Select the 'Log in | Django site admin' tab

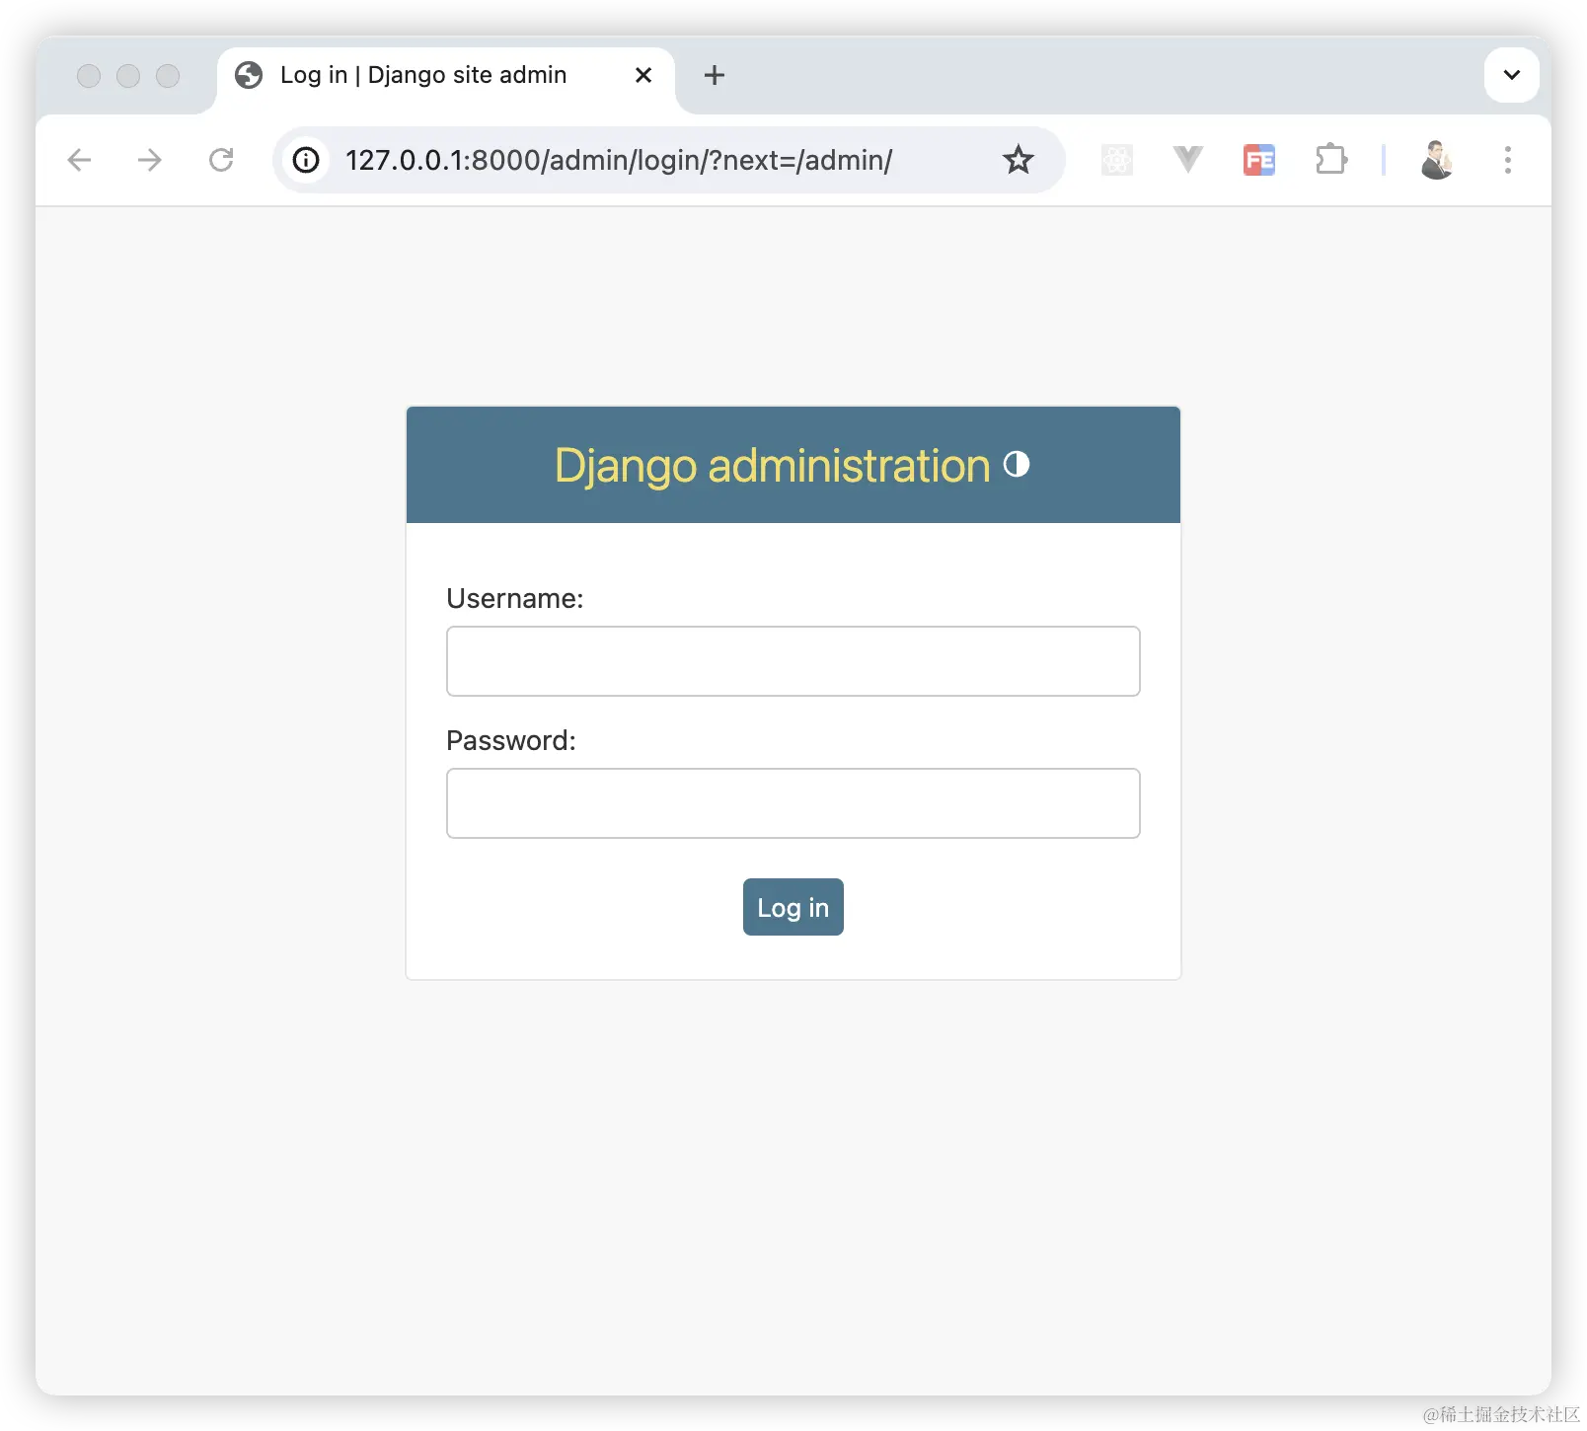[446, 76]
